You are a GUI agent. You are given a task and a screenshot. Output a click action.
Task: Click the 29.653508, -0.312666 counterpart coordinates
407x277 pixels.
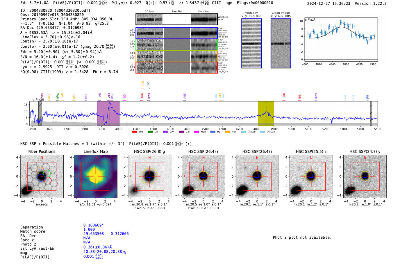pos(106,234)
